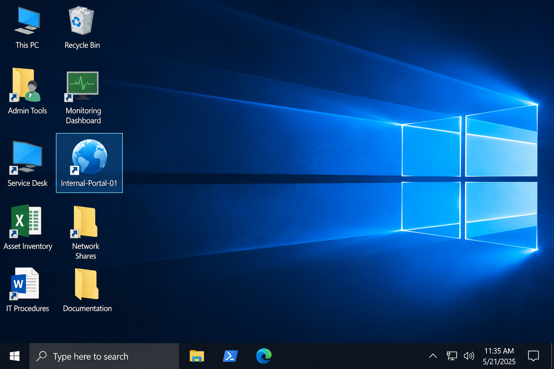
Task: Open File Explorer from the taskbar
Action: [x=197, y=356]
